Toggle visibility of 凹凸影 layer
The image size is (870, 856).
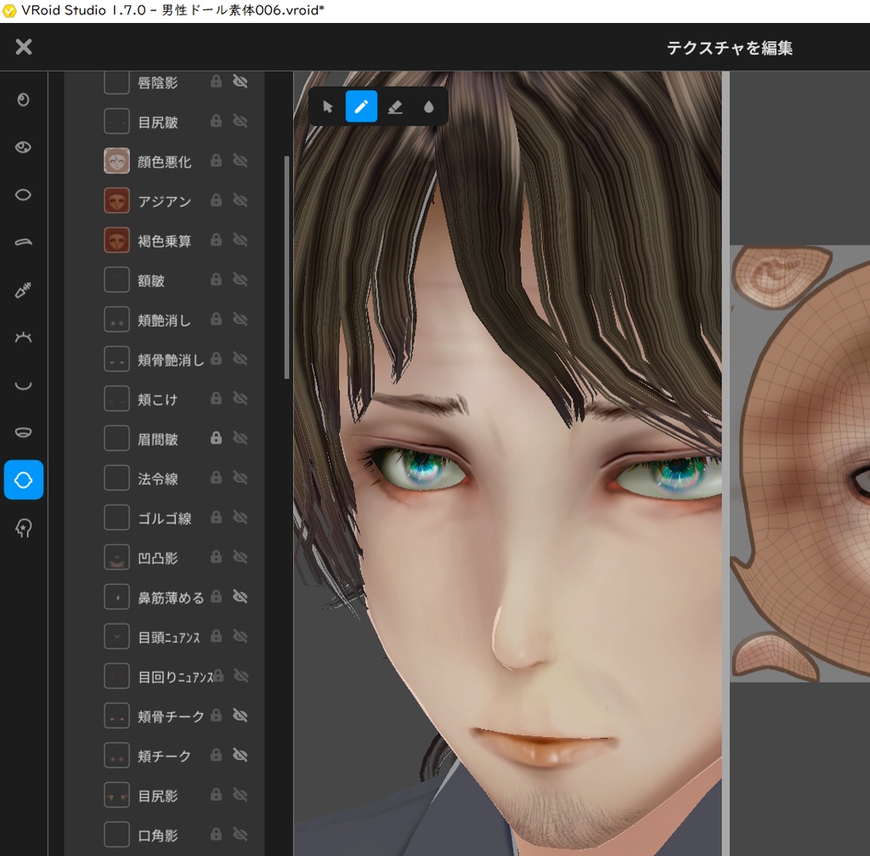[240, 557]
